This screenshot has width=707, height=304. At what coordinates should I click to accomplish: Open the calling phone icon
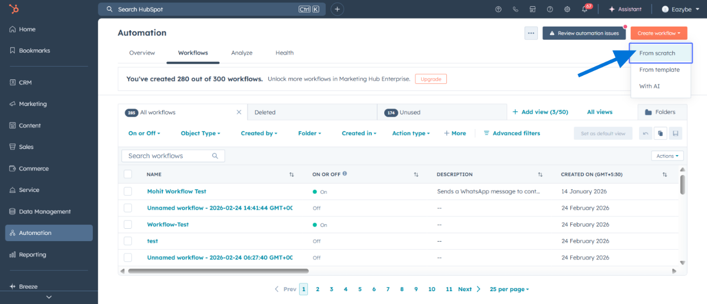click(x=515, y=9)
